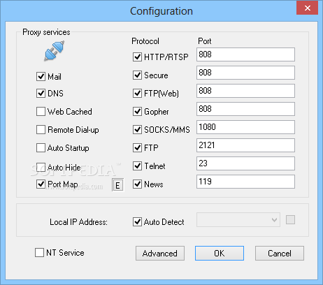Viewport: 323px width, 285px height.
Task: Check the Auto Startup option
Action: 41,147
